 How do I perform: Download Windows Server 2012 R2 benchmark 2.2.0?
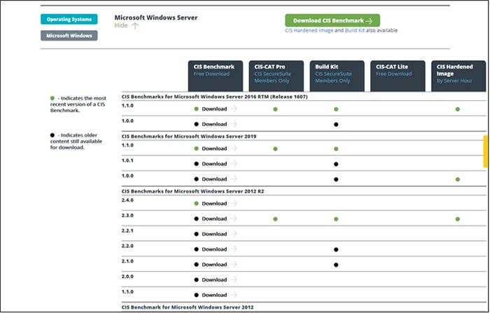pyautogui.click(x=214, y=249)
